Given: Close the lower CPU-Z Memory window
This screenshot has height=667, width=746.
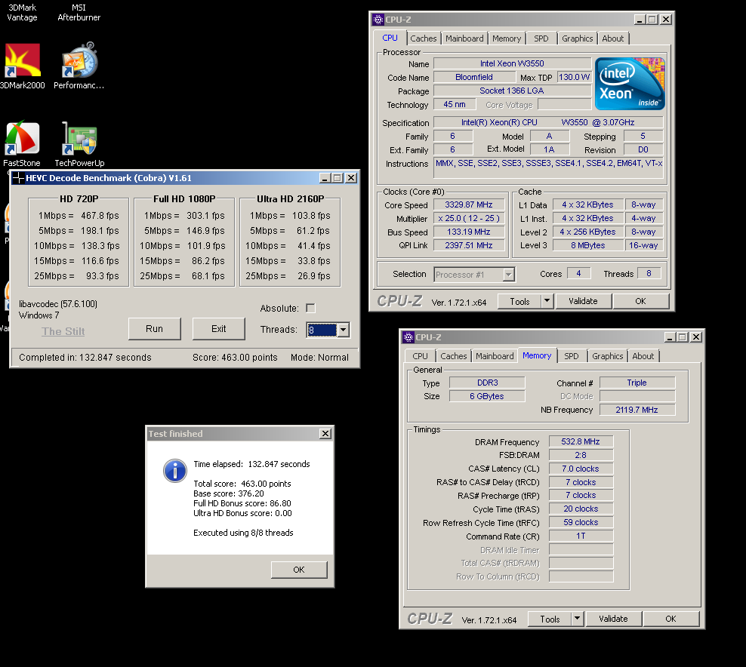Looking at the screenshot, I should (696, 337).
